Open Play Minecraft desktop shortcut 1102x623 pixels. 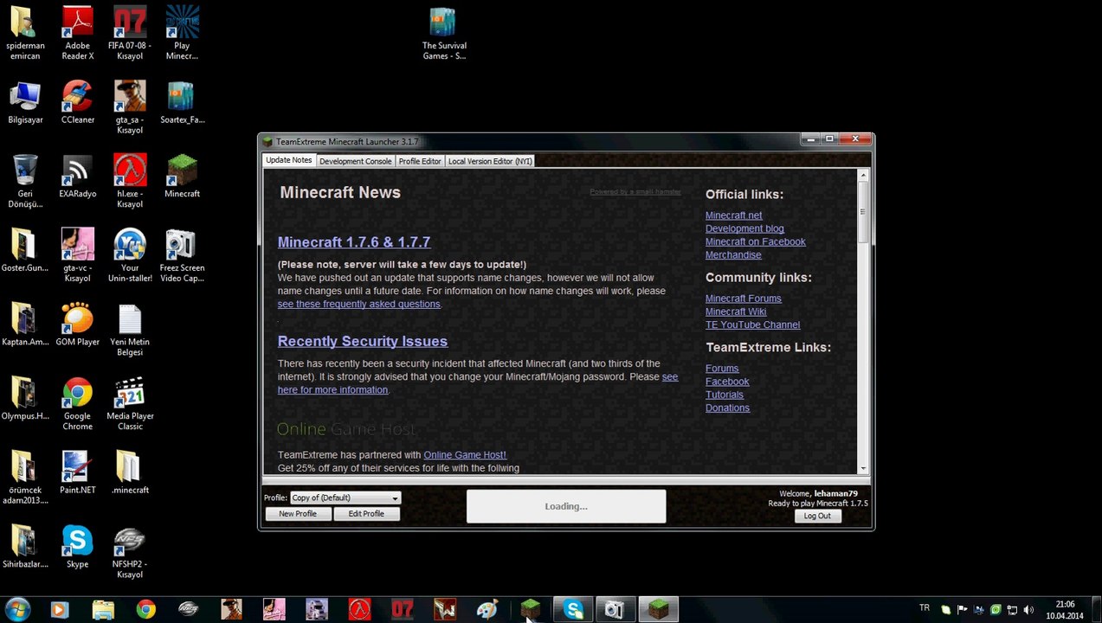[x=182, y=33]
